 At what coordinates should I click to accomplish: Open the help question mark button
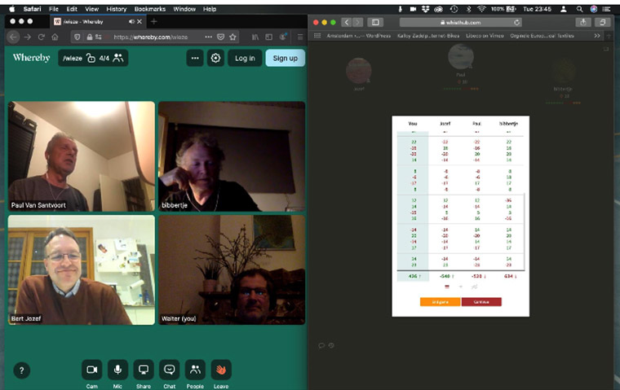pos(22,370)
